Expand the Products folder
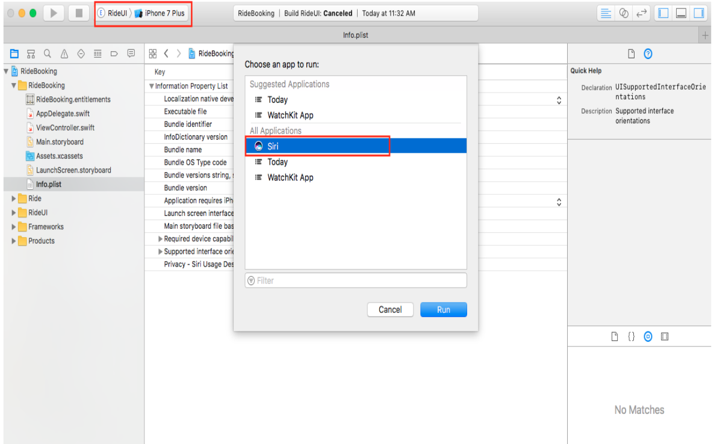Viewport: 714px width, 444px height. coord(14,241)
